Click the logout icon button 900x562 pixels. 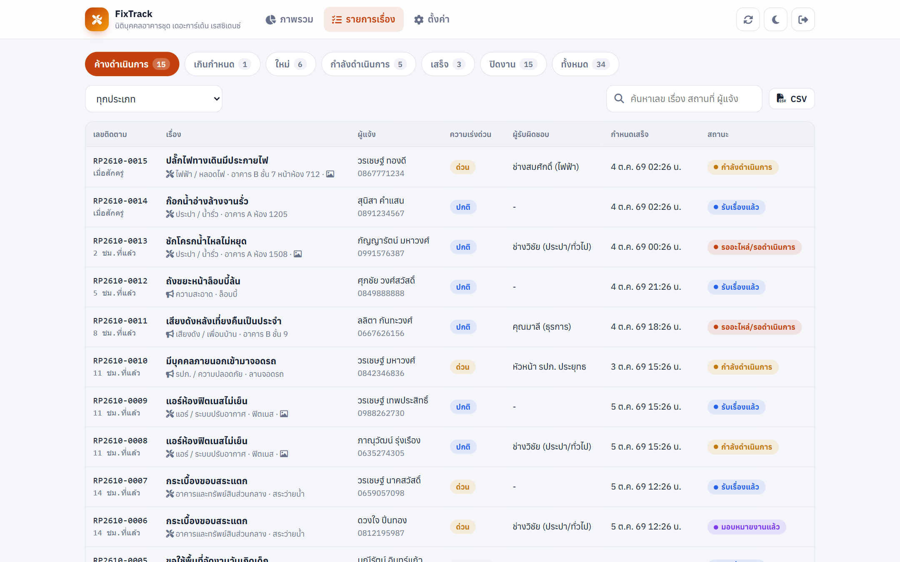(803, 19)
